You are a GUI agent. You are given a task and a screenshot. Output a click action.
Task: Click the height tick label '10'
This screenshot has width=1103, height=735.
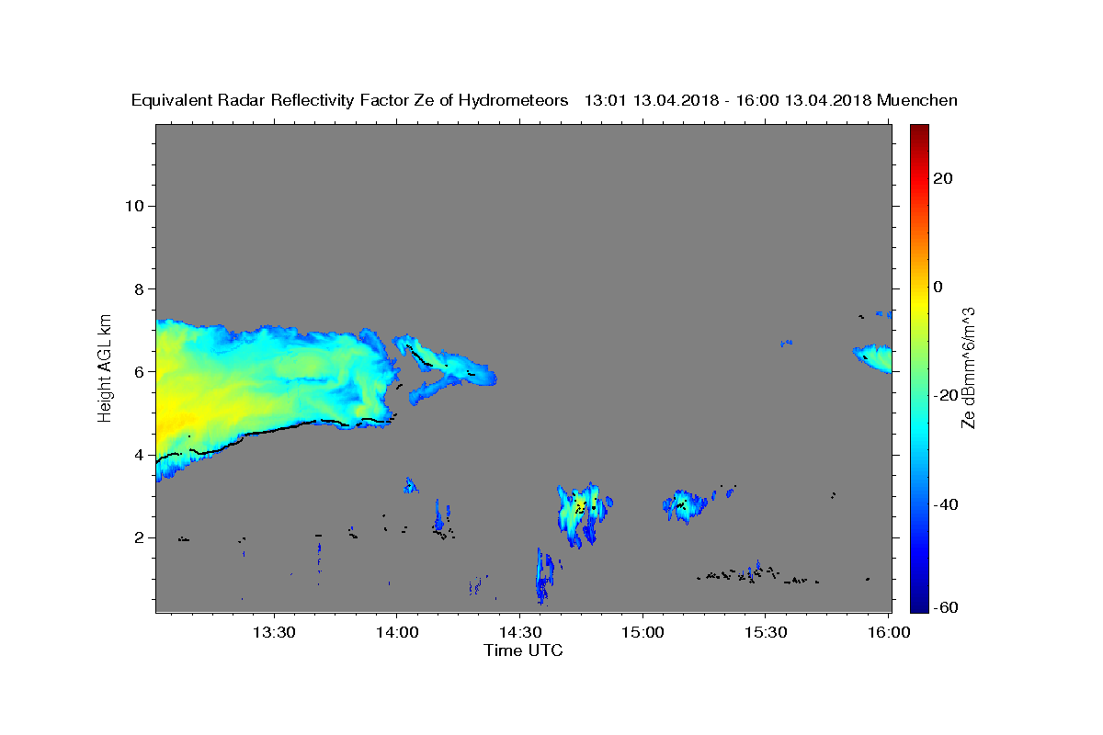point(133,206)
